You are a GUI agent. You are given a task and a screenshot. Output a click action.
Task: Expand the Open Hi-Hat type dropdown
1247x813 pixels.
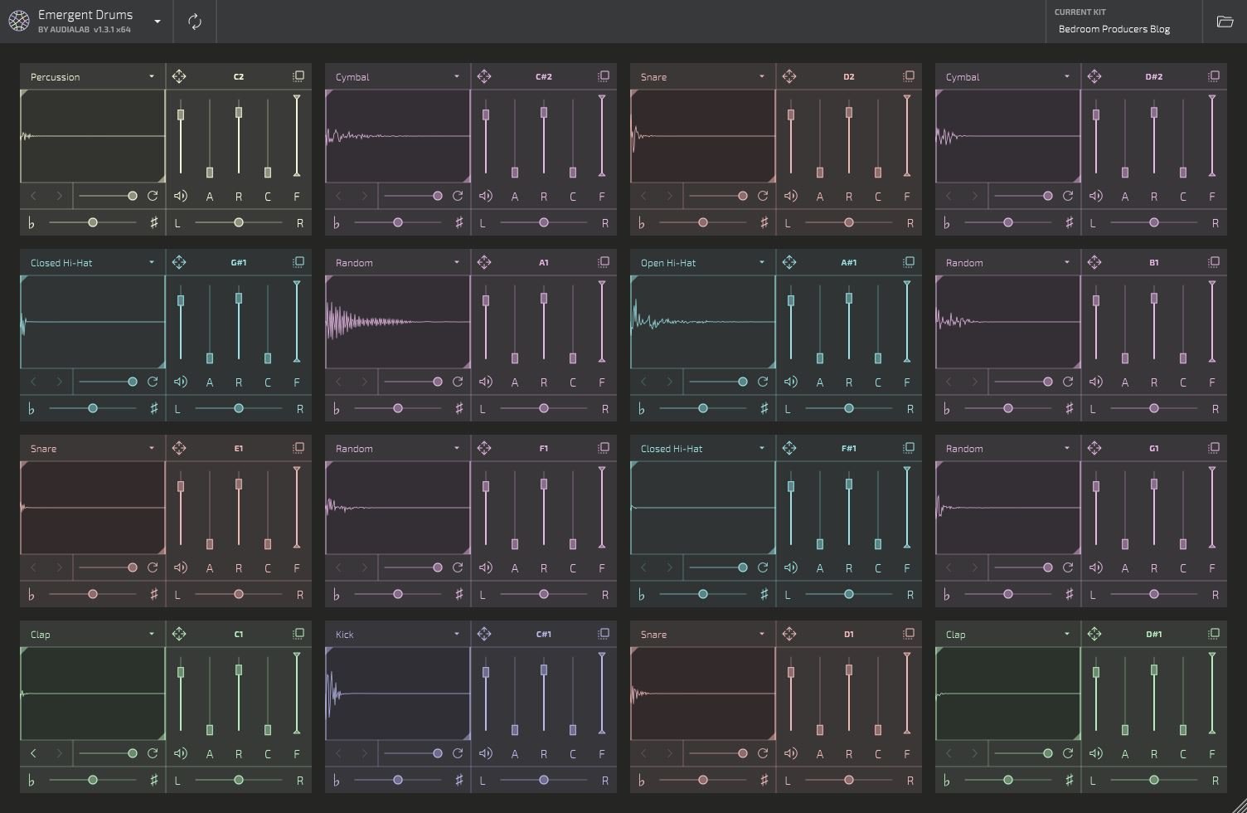pyautogui.click(x=702, y=262)
